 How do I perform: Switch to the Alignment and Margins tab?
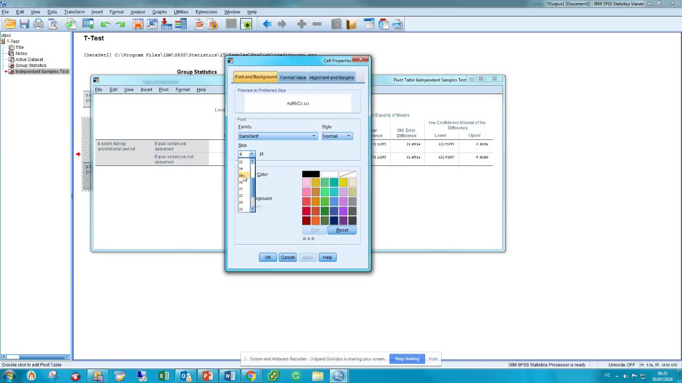tap(331, 78)
